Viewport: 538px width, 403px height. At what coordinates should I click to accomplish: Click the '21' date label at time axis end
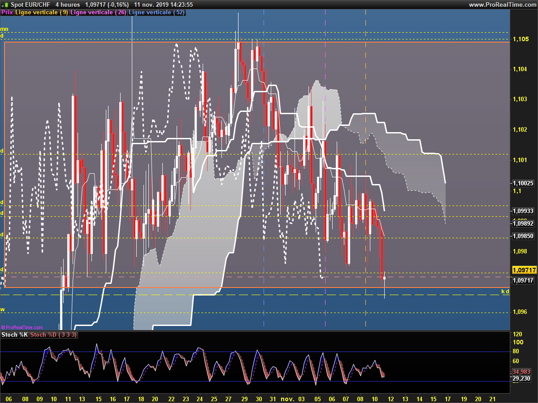point(492,398)
